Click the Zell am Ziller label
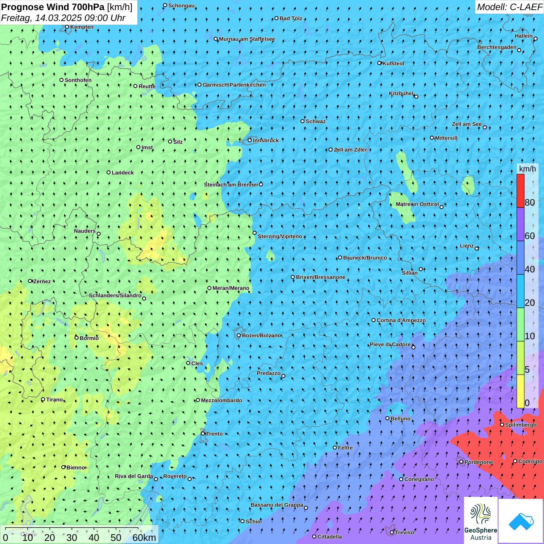The width and height of the screenshot is (544, 544). [350, 150]
